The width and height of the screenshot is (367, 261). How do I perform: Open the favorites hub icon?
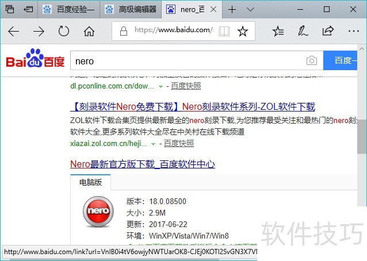(x=278, y=31)
